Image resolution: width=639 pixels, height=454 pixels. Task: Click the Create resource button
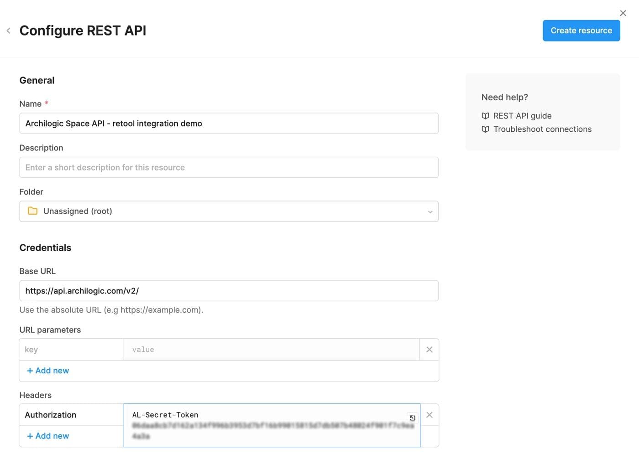581,31
